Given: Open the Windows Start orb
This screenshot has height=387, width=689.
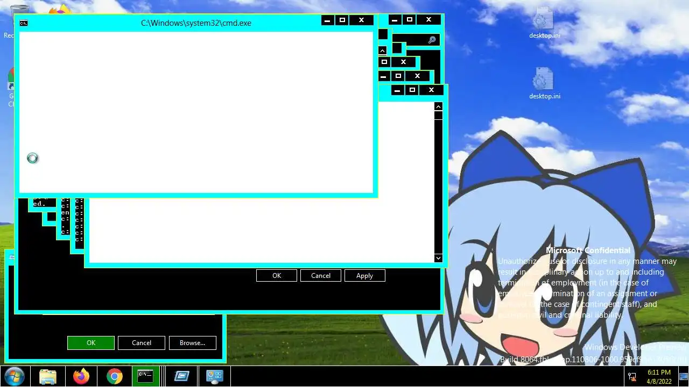Looking at the screenshot, I should click(13, 376).
